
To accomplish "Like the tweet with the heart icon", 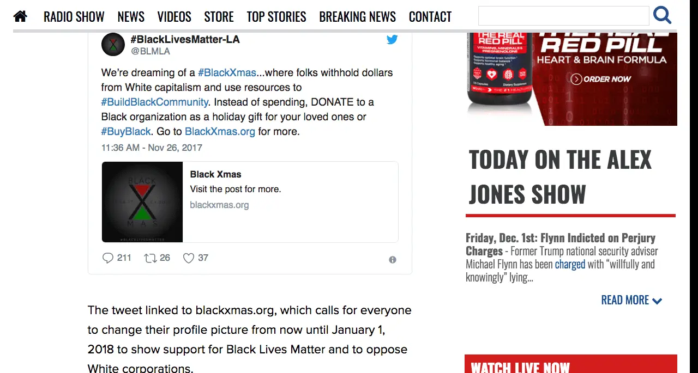I will tap(189, 258).
